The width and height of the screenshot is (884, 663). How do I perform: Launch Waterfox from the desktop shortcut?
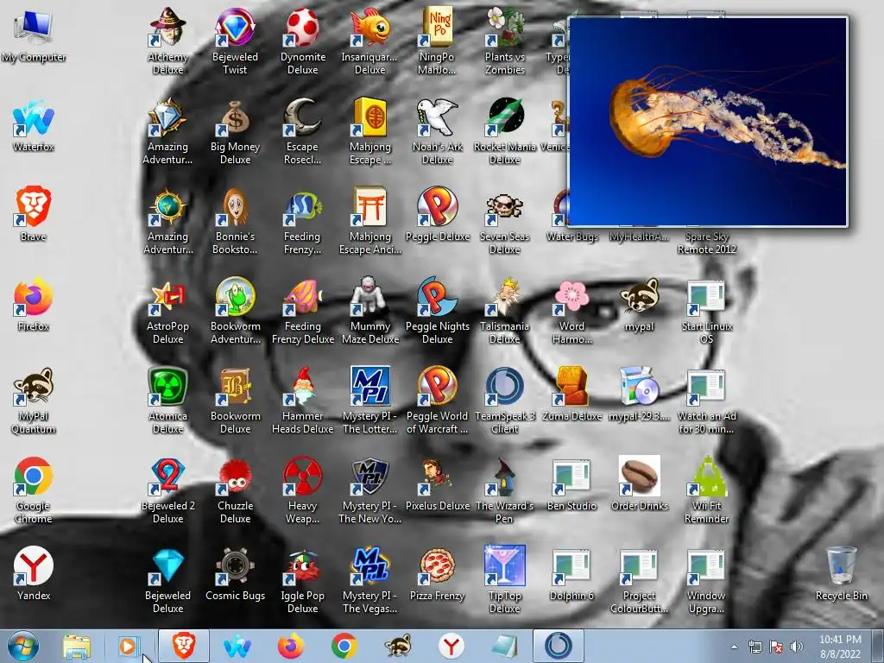(34, 125)
